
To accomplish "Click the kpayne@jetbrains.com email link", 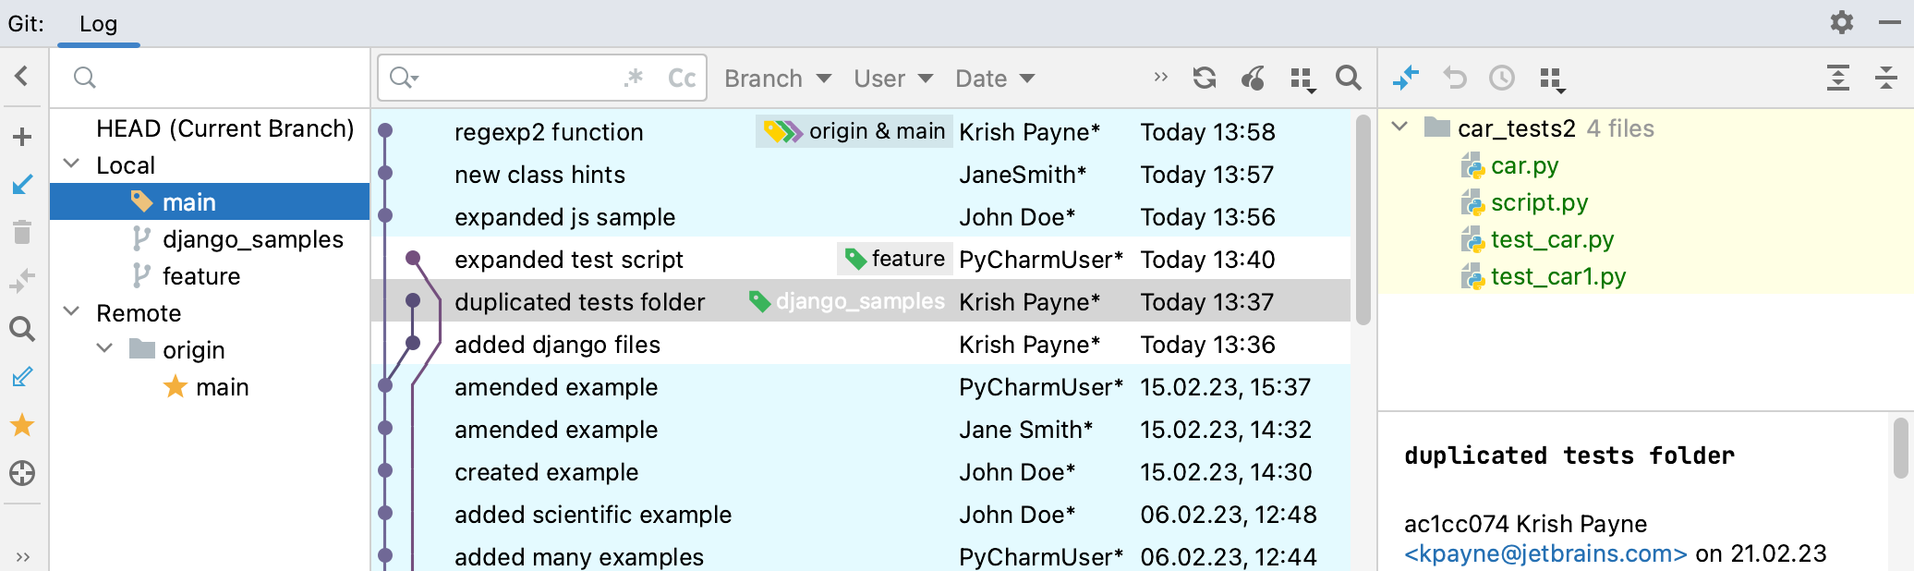I will (x=1545, y=553).
